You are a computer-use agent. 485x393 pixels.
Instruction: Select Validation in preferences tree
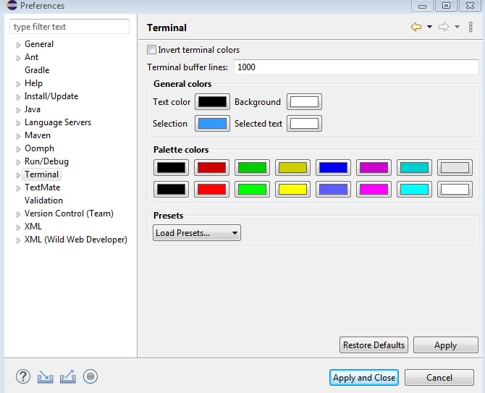pyautogui.click(x=43, y=200)
